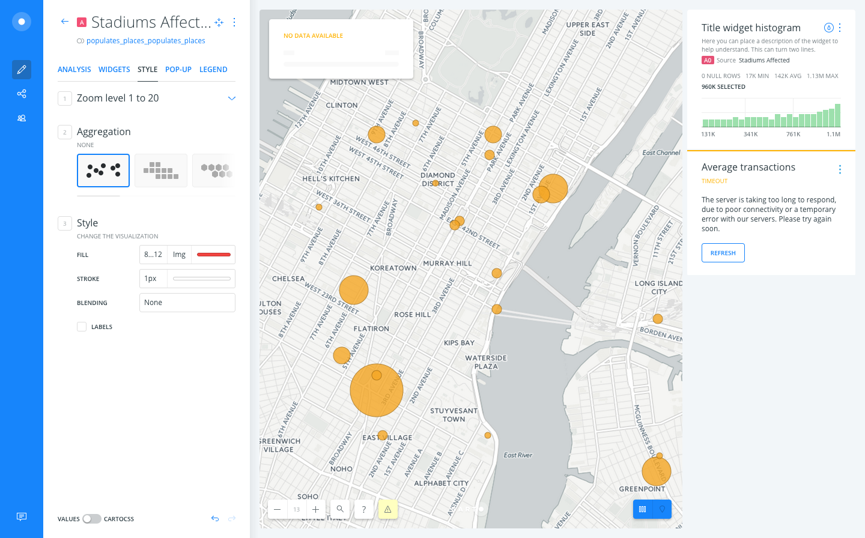Click tallest histogram bar near 1.1M

(837, 115)
